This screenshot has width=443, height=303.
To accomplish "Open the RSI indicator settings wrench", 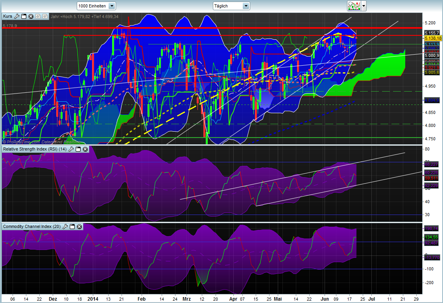I will [71, 149].
